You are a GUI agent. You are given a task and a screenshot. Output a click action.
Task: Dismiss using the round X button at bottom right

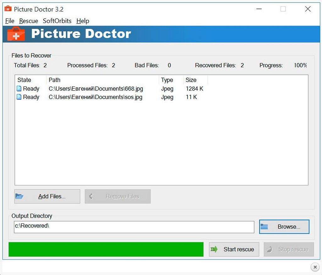(315, 267)
